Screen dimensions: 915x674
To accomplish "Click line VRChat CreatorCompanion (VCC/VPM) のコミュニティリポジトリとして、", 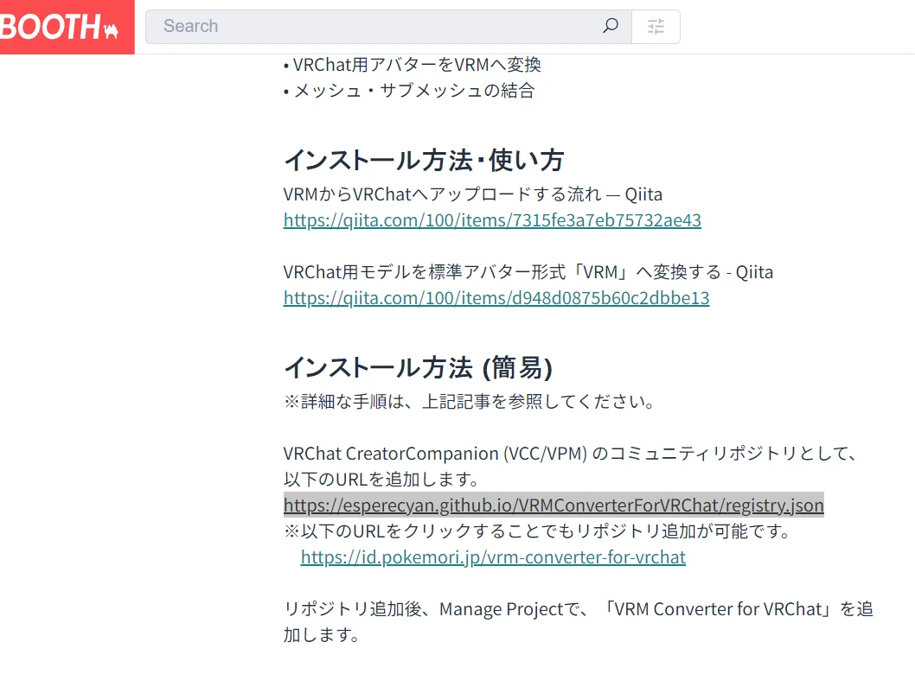I will [570, 454].
